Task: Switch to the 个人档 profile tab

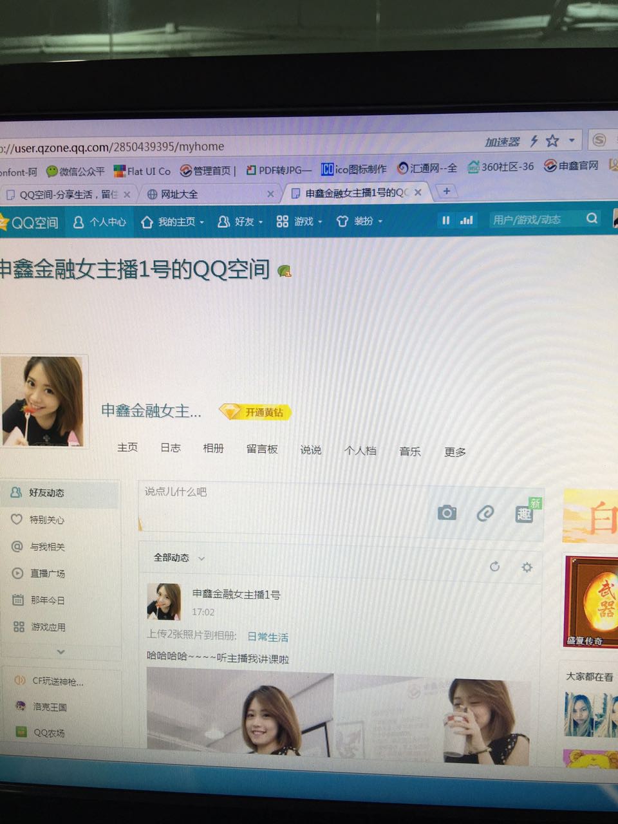Action: (x=360, y=451)
